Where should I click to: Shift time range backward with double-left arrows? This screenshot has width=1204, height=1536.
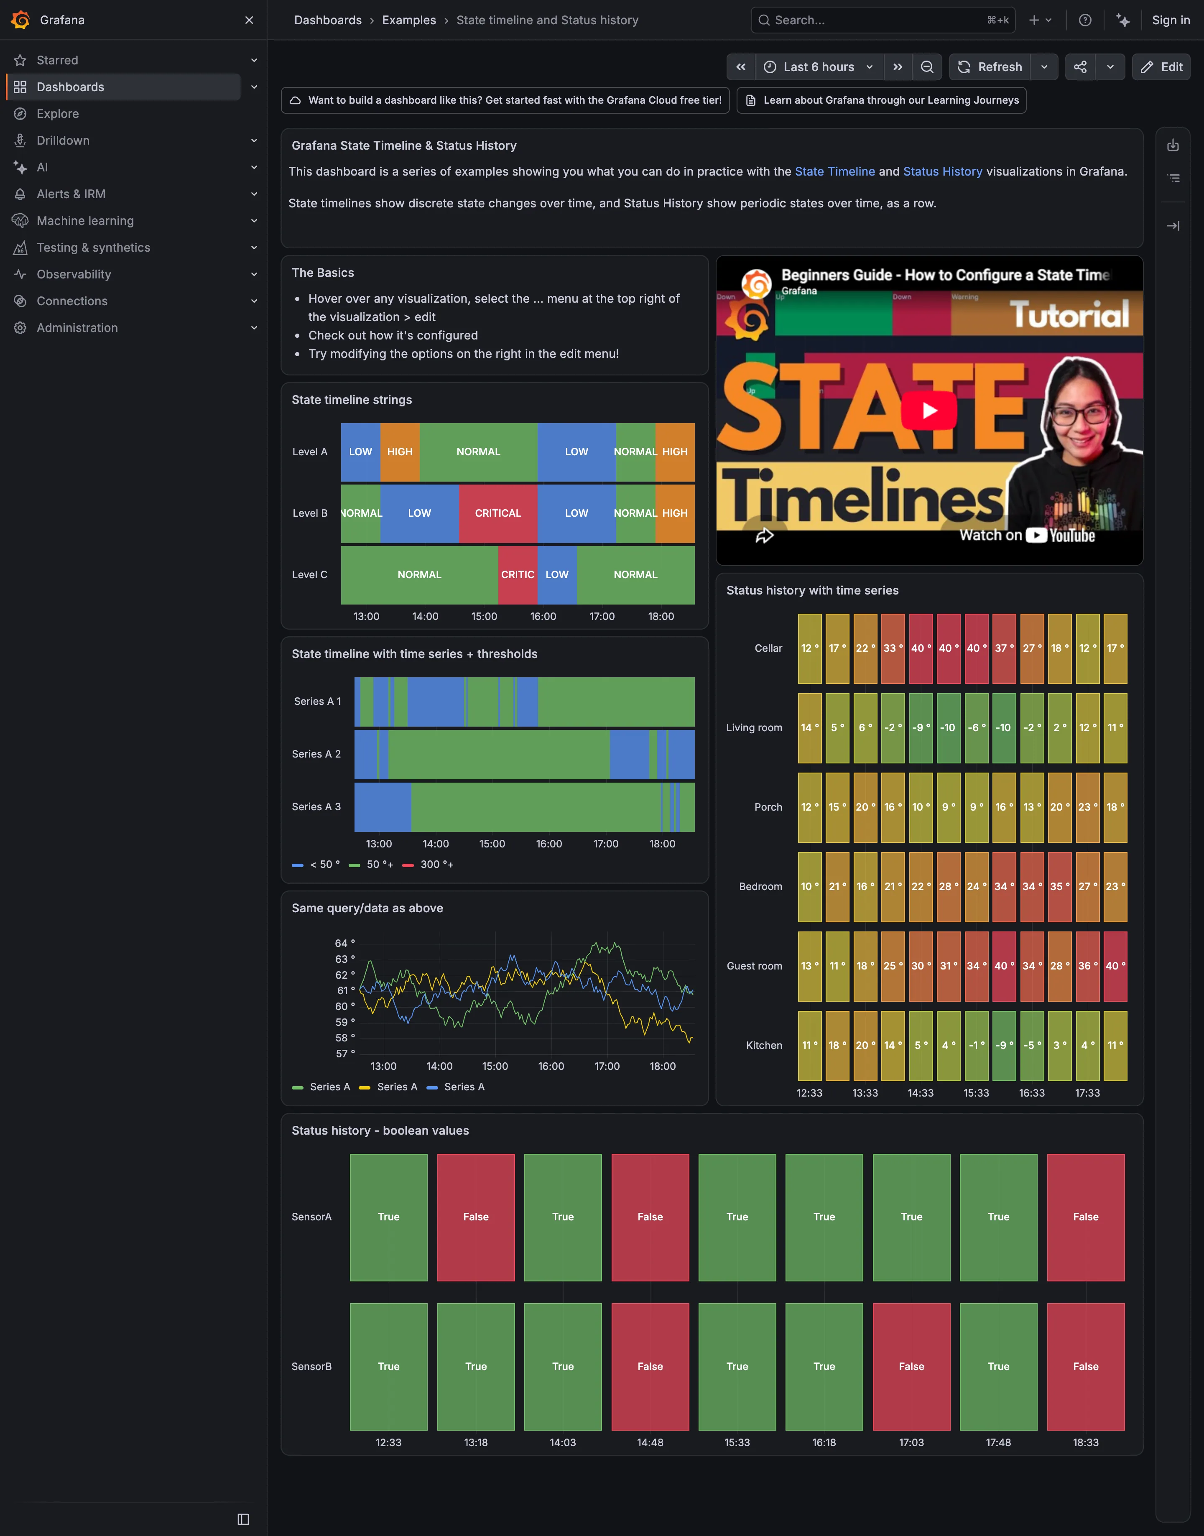pyautogui.click(x=741, y=67)
